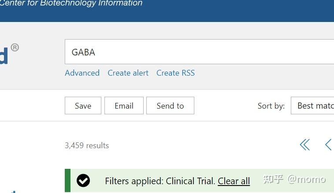
Task: Go to the first page of results
Action: click(304, 145)
